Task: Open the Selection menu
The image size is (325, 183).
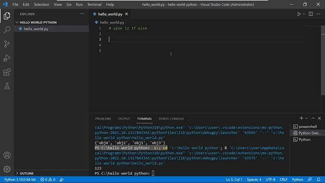Action: (x=42, y=5)
